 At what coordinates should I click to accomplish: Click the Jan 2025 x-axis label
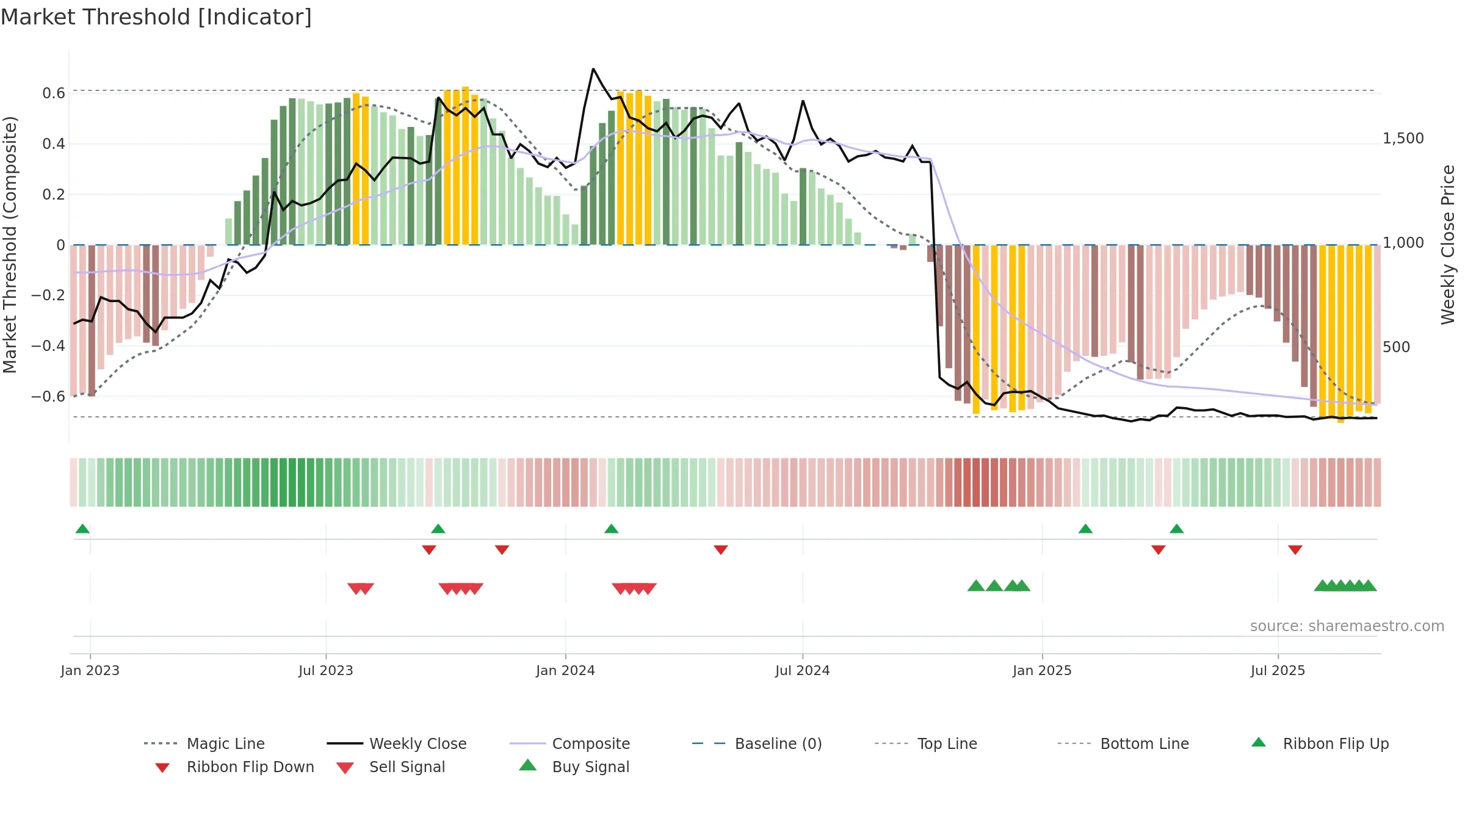click(1043, 671)
